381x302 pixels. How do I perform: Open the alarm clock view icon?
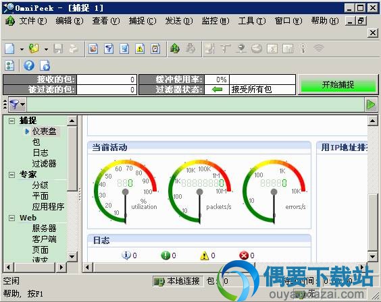click(155, 49)
